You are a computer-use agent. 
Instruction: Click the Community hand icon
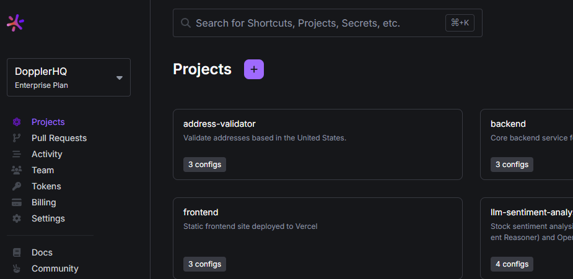pos(17,268)
